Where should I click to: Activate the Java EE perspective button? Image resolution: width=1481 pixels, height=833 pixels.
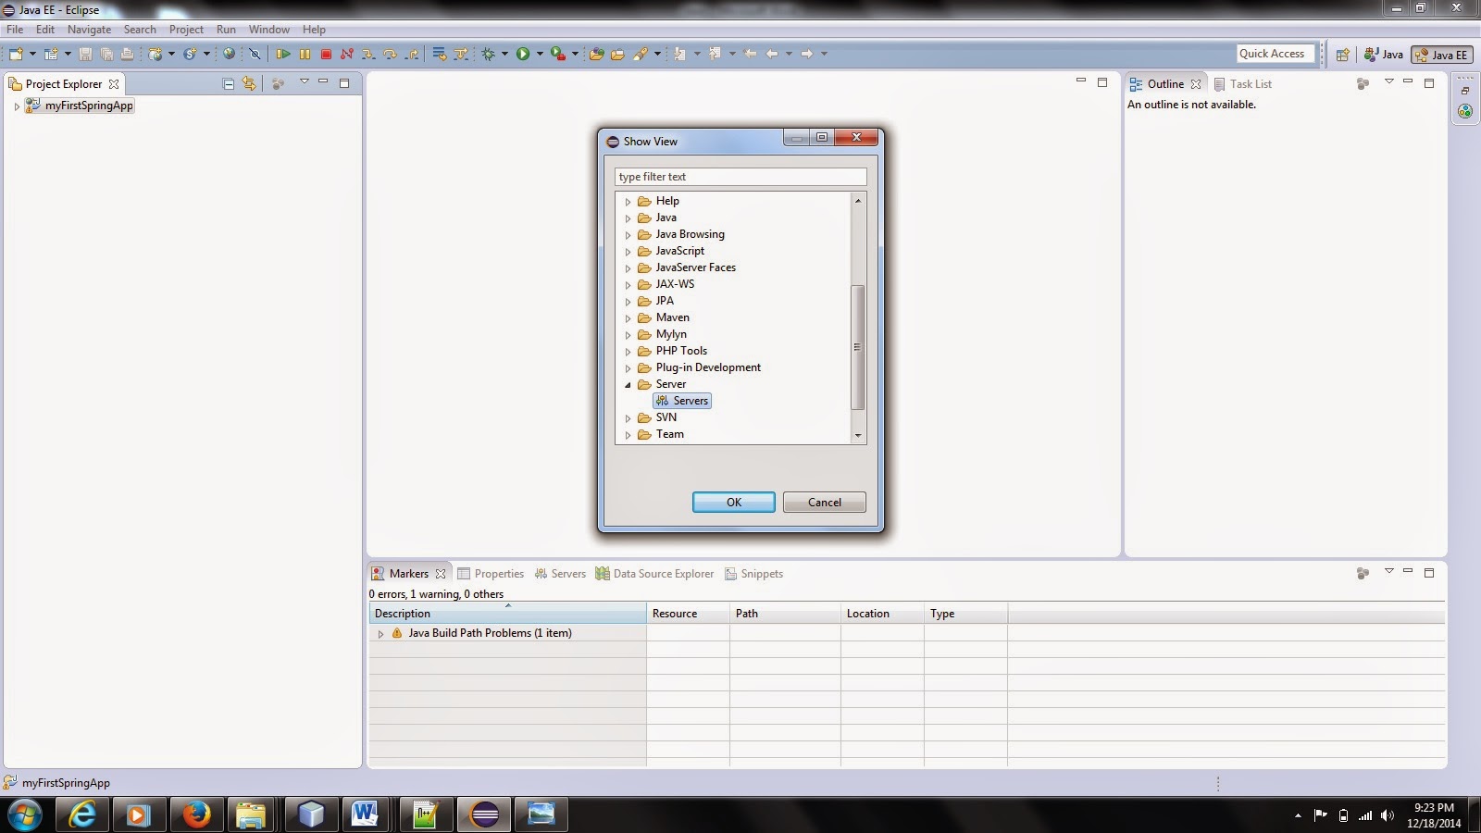[x=1441, y=54]
